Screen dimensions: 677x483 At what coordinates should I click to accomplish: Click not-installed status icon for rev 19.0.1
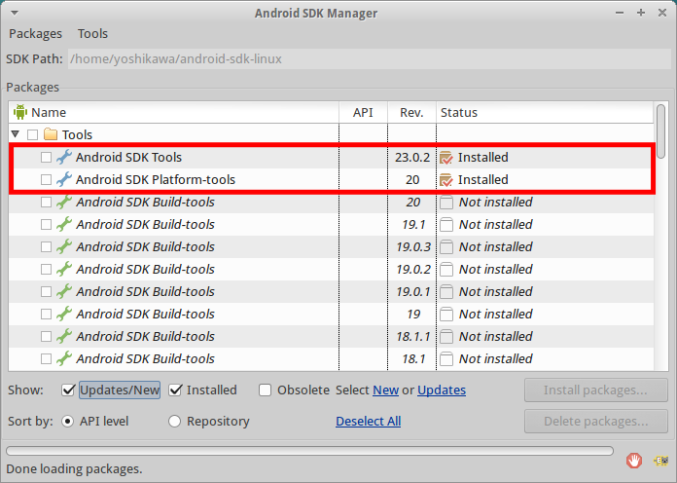pos(446,292)
